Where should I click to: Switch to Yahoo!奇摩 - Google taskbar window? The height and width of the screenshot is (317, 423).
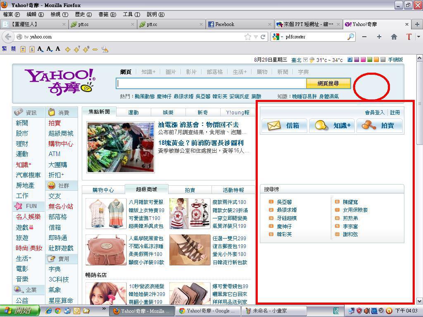click(208, 311)
